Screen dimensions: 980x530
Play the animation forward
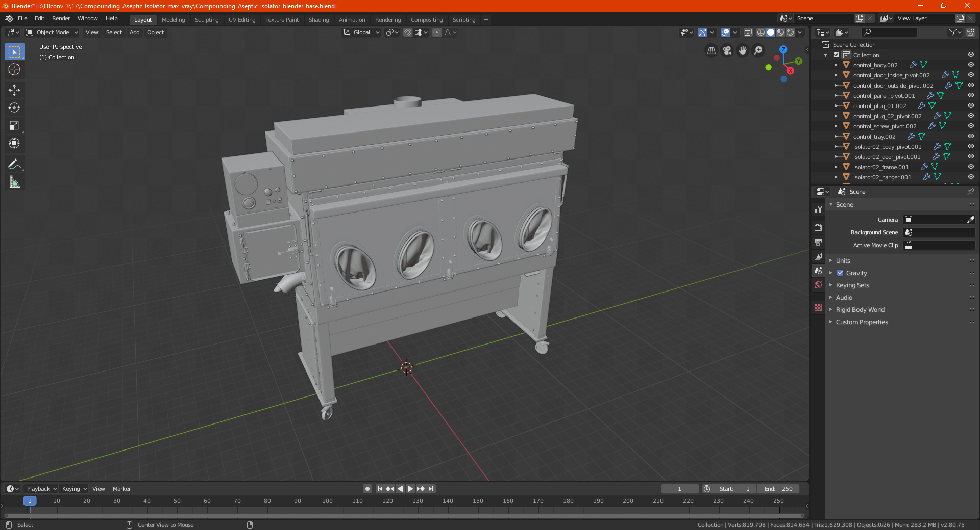pyautogui.click(x=410, y=489)
